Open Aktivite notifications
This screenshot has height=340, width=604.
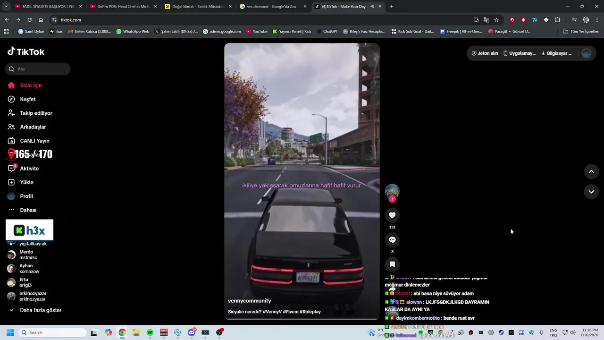23,169
